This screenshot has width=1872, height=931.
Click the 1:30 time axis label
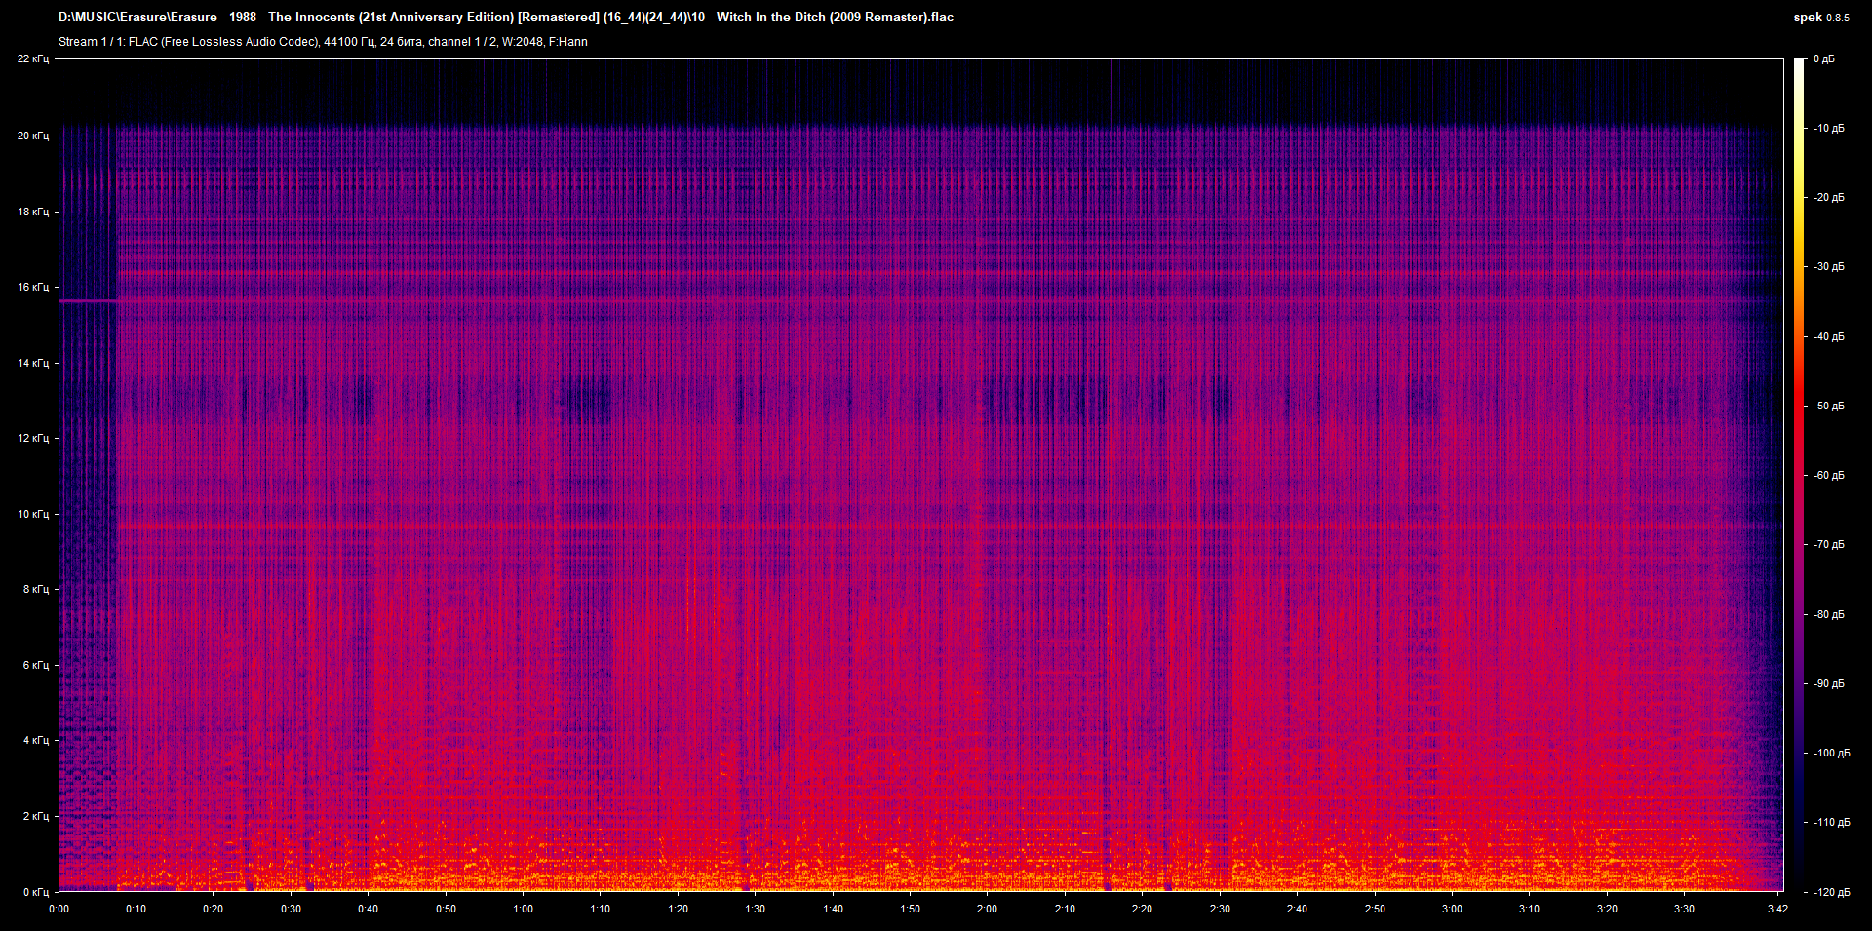[755, 909]
